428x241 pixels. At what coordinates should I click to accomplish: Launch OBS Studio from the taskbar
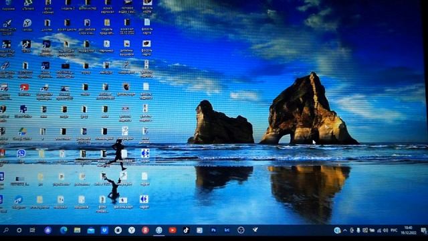click(x=241, y=230)
